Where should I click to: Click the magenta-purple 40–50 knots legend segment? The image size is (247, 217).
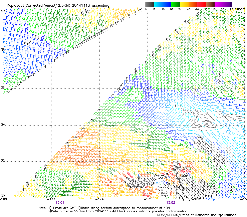[223, 4]
